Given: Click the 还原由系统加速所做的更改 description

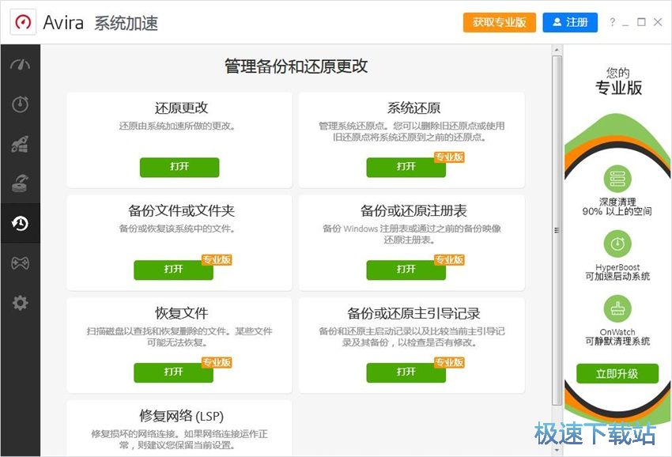Looking at the screenshot, I should pos(177,126).
